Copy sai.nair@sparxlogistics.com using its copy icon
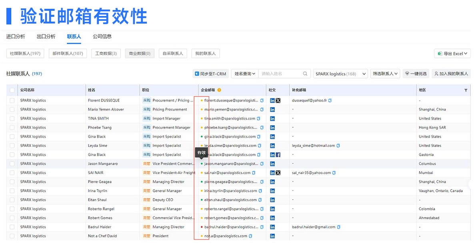 click(x=254, y=173)
